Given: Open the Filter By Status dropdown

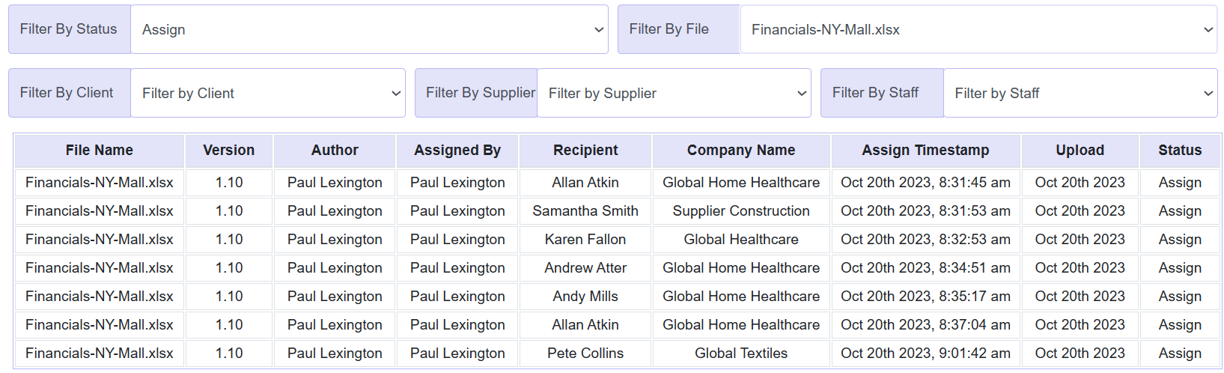Looking at the screenshot, I should tap(369, 30).
